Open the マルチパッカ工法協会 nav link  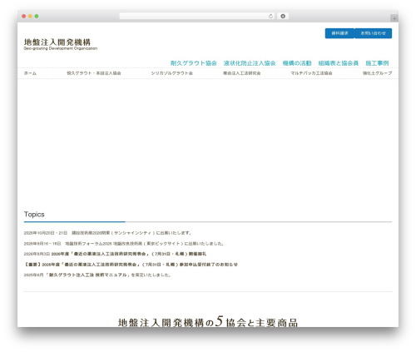[x=311, y=73]
